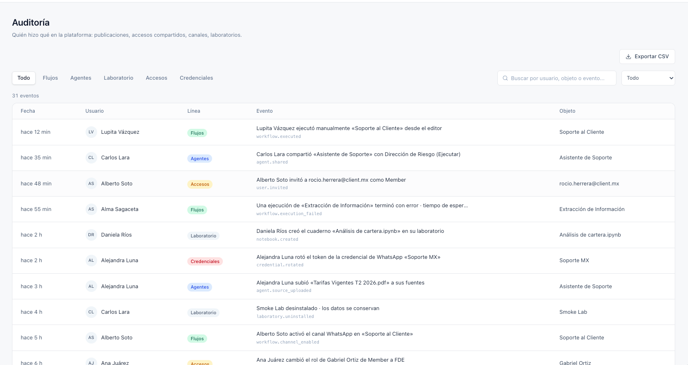
Task: Click the Línea column header
Action: click(x=194, y=111)
